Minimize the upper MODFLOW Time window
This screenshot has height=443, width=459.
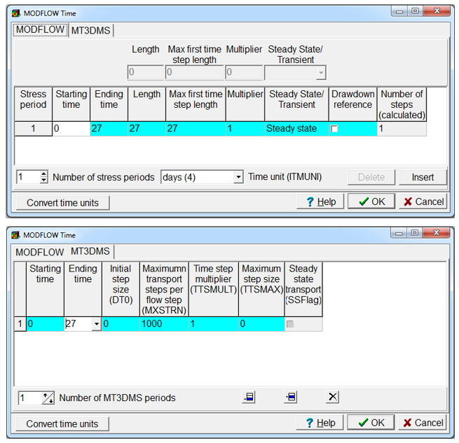399,11
